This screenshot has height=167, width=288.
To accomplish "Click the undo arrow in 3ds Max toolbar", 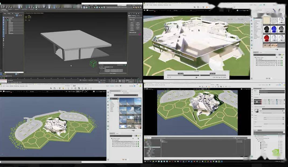I will (x=2, y=8).
